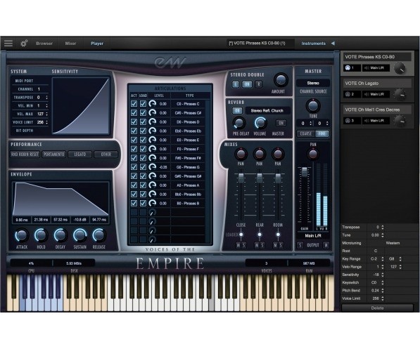The height and width of the screenshot is (349, 420).
Task: Click the Legato performance button
Action: [x=79, y=154]
